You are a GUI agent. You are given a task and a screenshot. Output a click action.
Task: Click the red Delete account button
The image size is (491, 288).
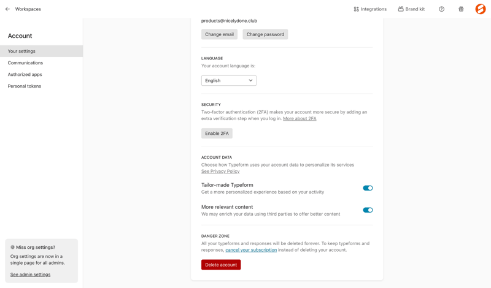pos(221,265)
